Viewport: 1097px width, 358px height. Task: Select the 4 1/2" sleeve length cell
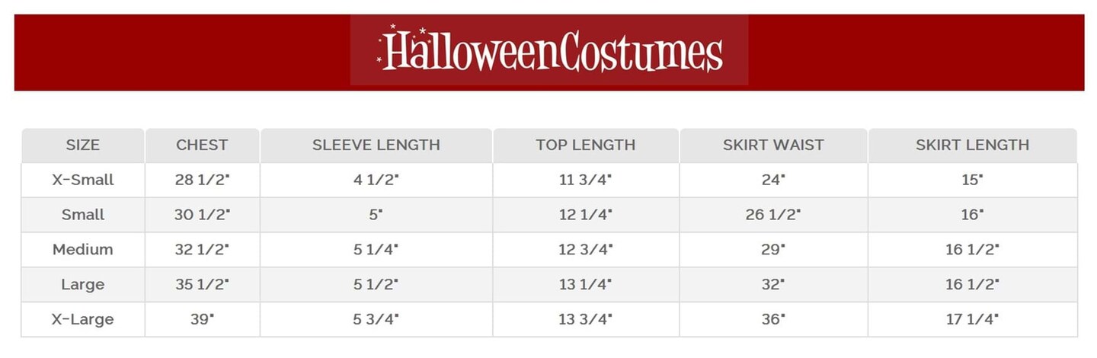pyautogui.click(x=376, y=180)
